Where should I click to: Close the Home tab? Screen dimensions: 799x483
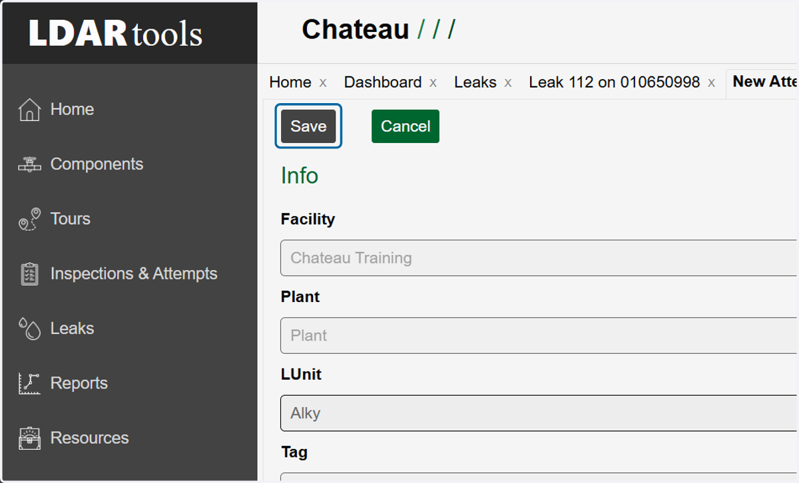[x=323, y=83]
